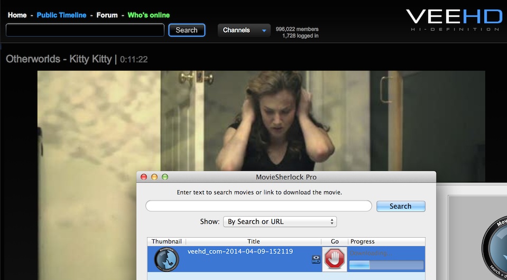Viewport: 507px width, 280px height.
Task: Click the Progress column header
Action: coord(386,241)
